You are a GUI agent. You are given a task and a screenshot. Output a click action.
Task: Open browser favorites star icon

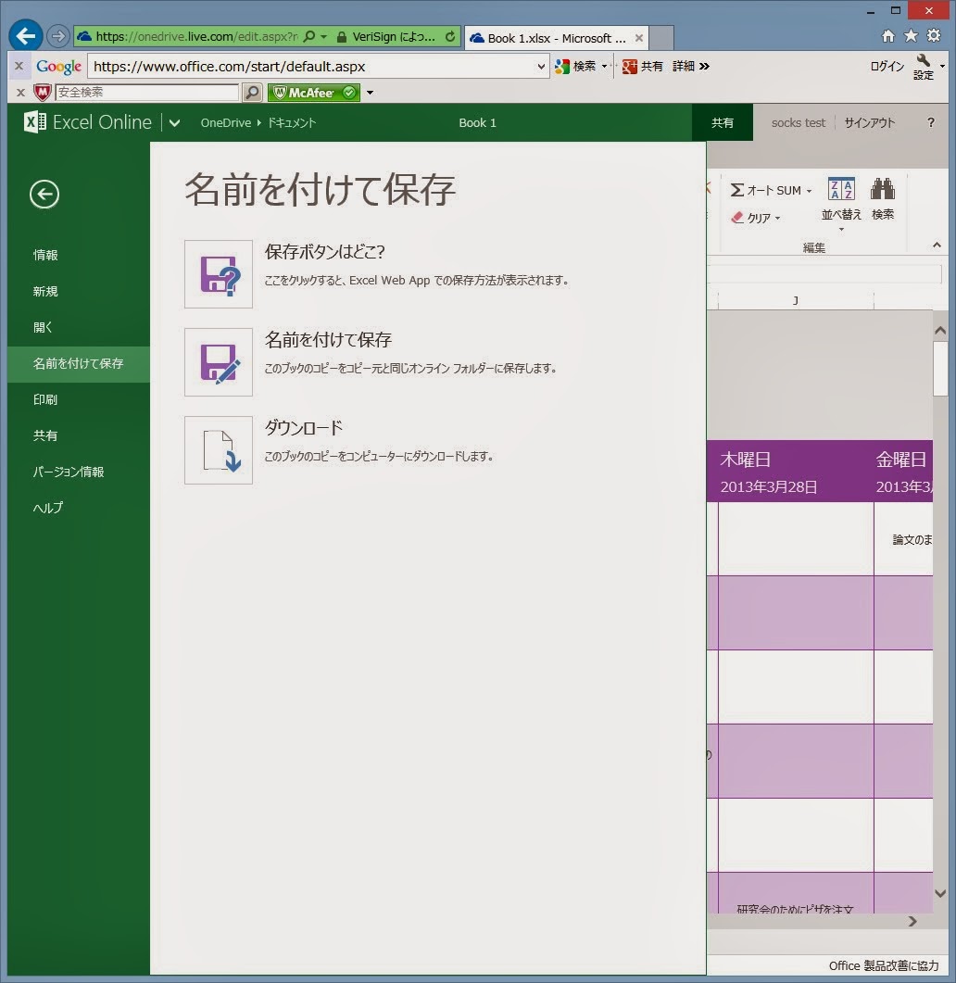coord(911,36)
